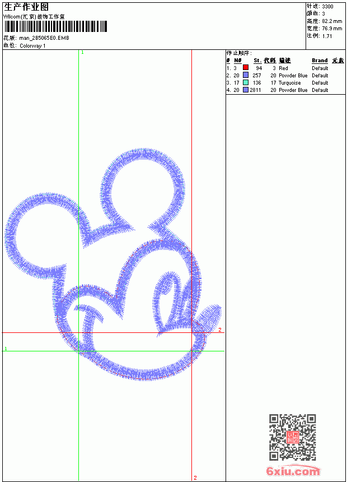
Task: Click the green marker 1 at left edge
Action: click(6, 349)
